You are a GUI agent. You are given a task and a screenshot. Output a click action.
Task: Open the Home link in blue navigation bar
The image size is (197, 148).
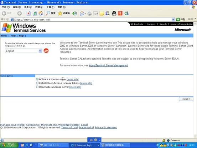(4, 36)
